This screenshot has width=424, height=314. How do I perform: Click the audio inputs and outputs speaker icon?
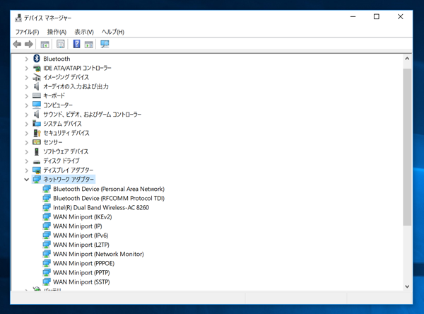click(x=37, y=86)
